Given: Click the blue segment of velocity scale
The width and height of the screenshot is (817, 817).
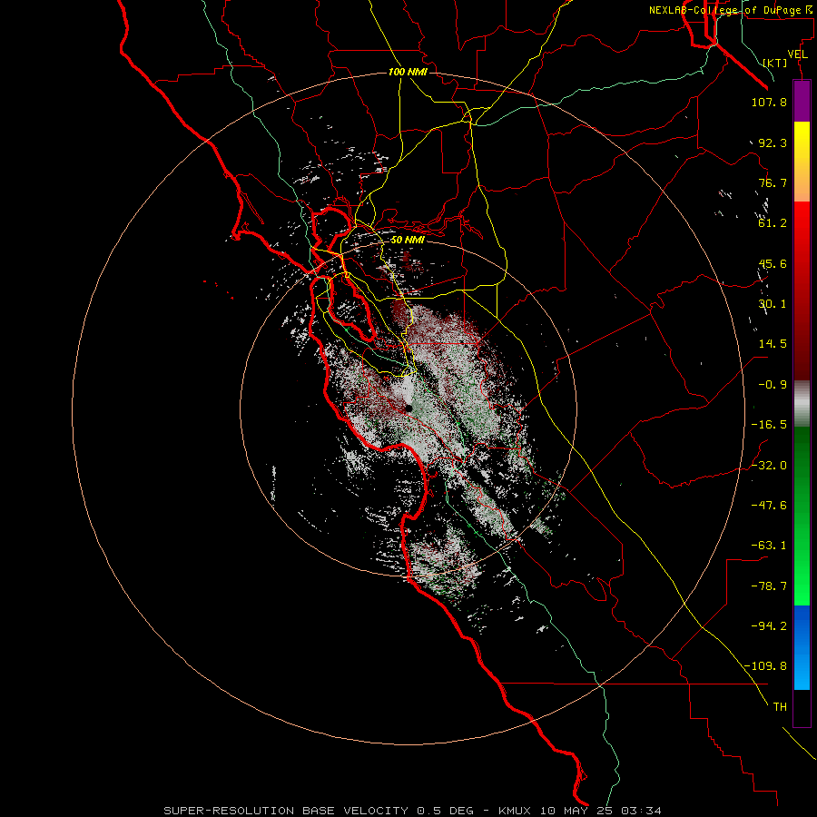Looking at the screenshot, I should 802,647.
